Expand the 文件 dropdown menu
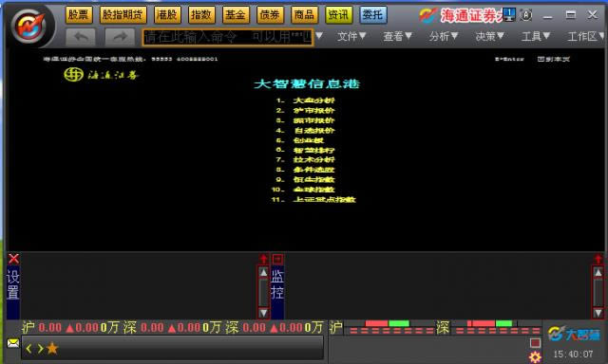This screenshot has height=364, width=608. coord(351,36)
